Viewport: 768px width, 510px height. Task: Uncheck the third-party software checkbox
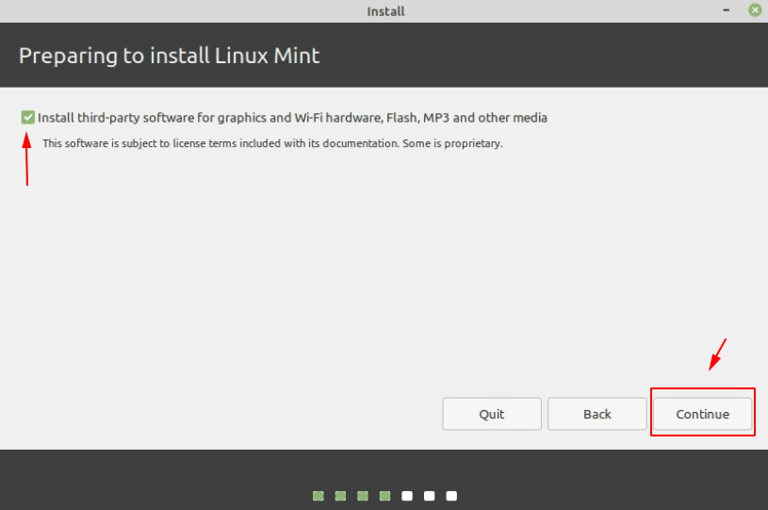click(28, 118)
